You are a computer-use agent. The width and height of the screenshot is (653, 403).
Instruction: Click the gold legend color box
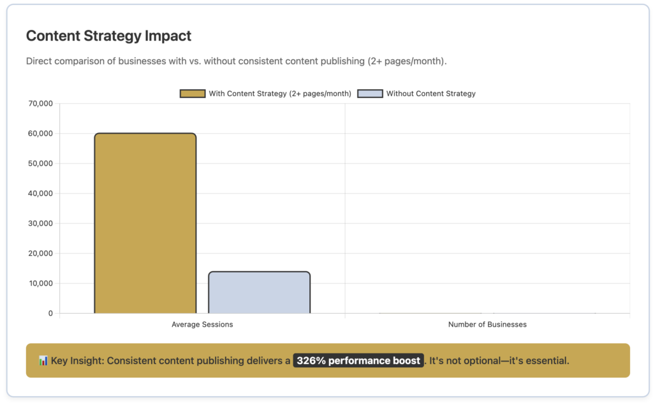point(193,94)
